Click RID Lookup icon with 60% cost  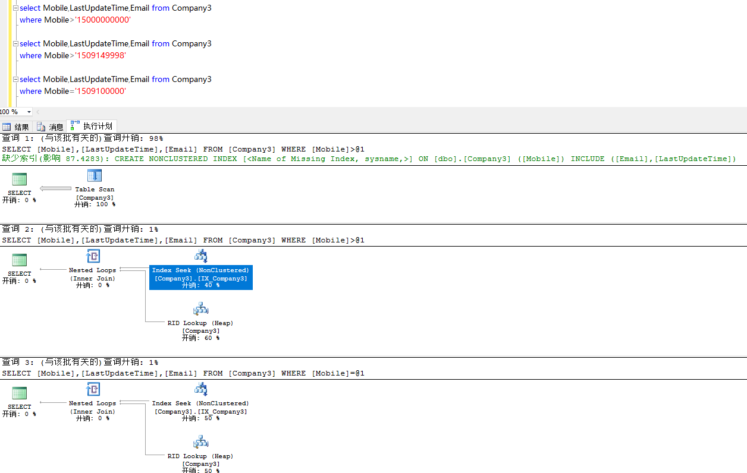(200, 308)
